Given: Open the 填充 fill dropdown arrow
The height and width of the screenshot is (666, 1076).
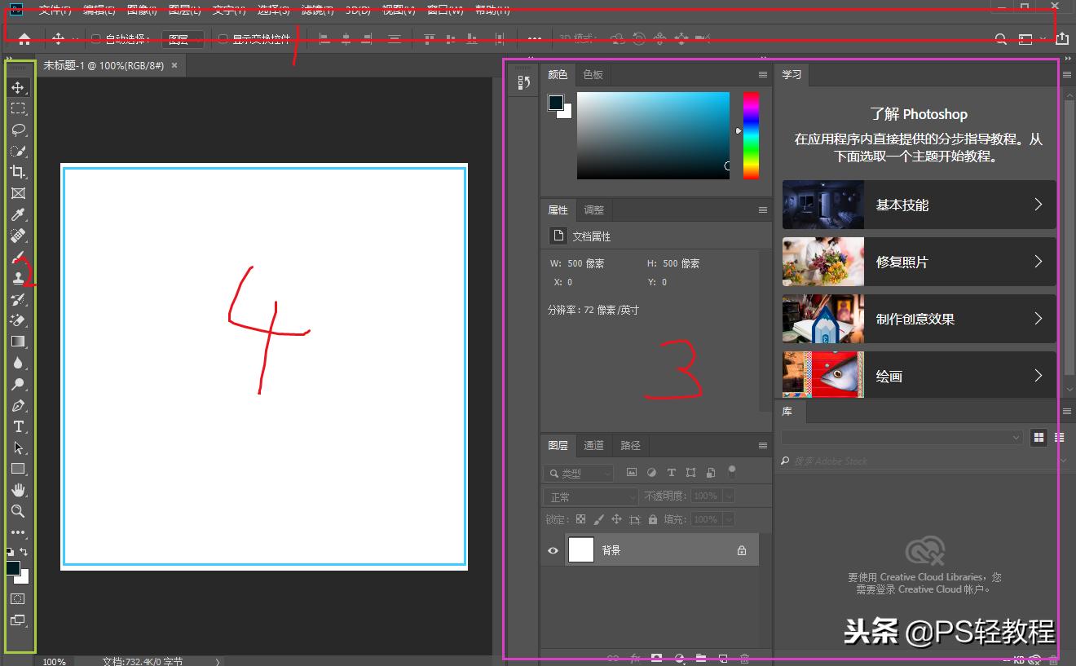Looking at the screenshot, I should [x=729, y=519].
